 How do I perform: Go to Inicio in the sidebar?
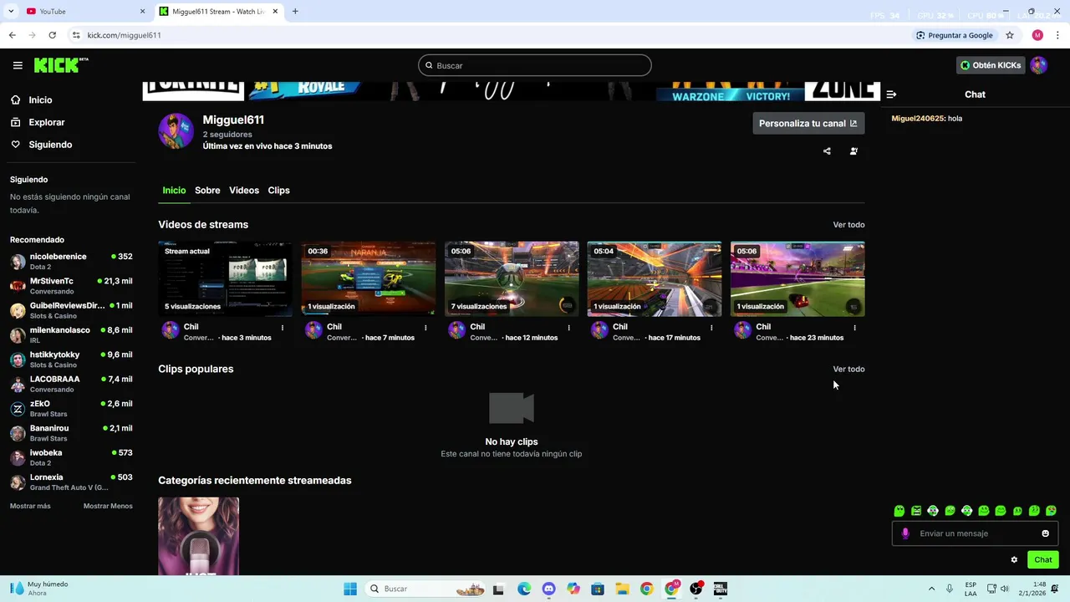click(x=40, y=99)
